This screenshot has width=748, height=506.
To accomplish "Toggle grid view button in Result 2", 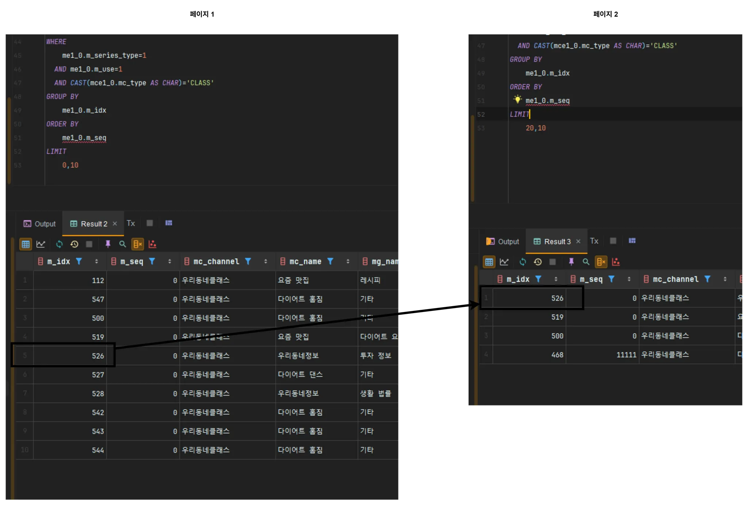I will coord(26,244).
